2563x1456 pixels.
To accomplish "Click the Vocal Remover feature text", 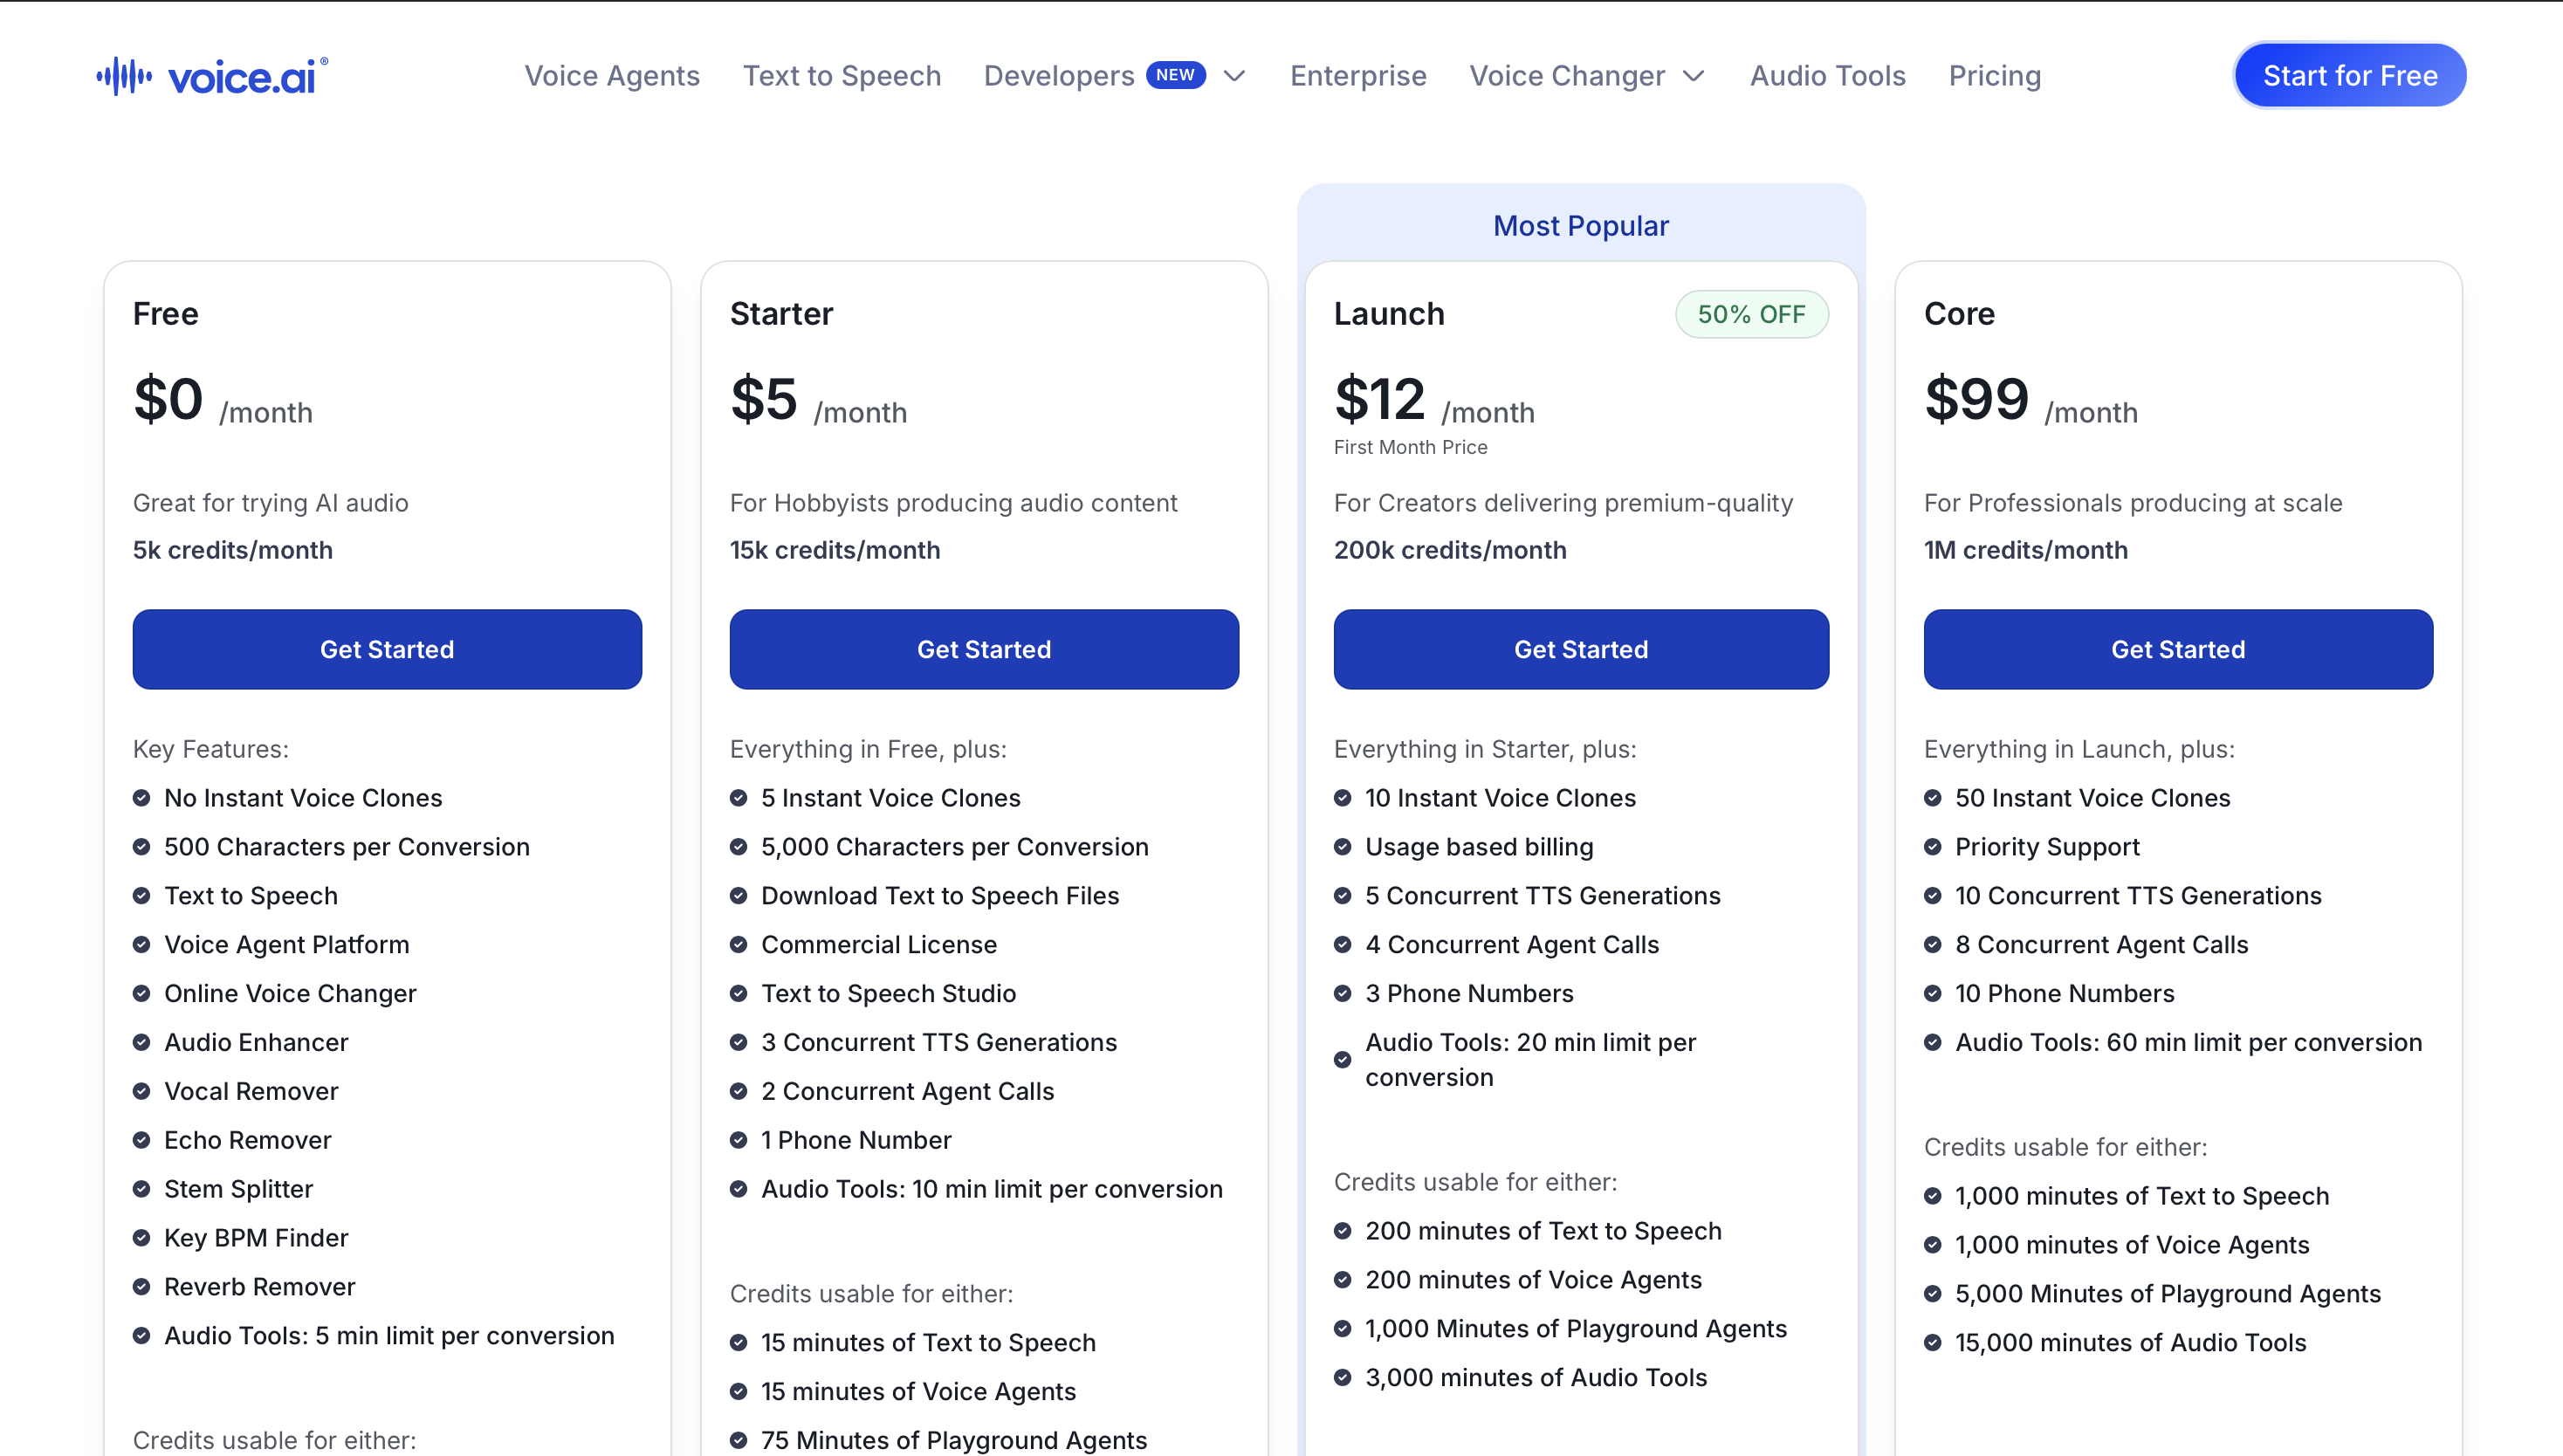I will (251, 1092).
